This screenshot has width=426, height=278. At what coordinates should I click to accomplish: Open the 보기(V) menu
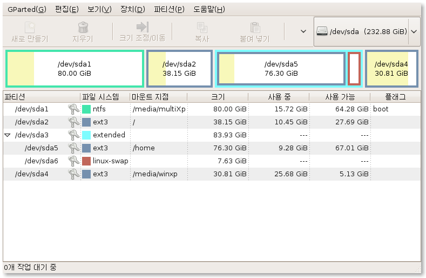pos(99,10)
